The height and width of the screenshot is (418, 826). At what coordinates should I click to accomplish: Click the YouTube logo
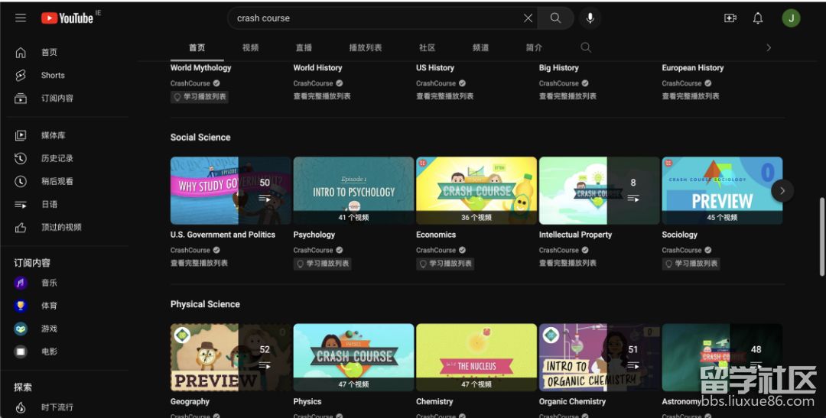click(x=67, y=18)
